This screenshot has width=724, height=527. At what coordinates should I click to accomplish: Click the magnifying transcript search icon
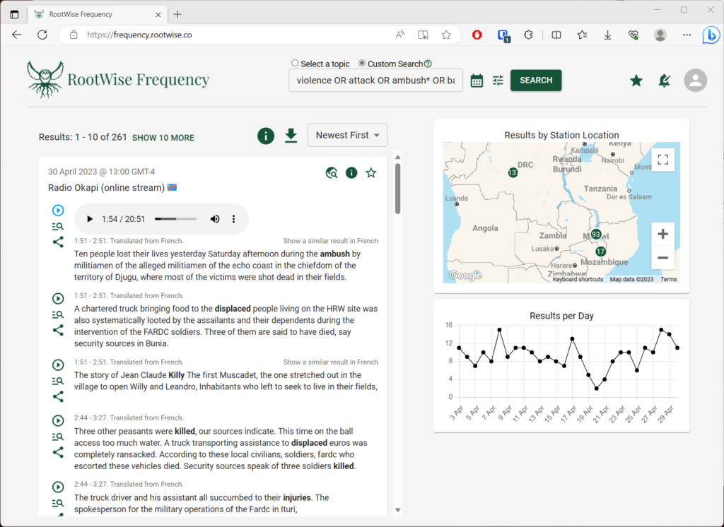pyautogui.click(x=58, y=226)
